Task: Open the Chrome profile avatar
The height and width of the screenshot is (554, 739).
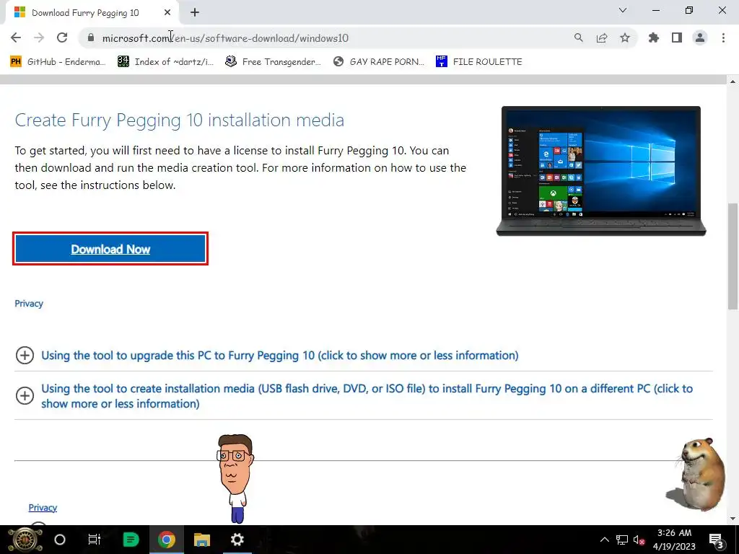Action: [x=700, y=38]
